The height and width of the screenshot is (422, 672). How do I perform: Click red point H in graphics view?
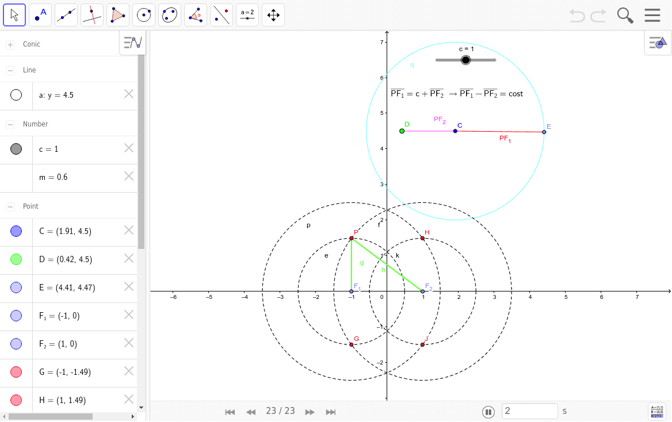click(x=422, y=238)
